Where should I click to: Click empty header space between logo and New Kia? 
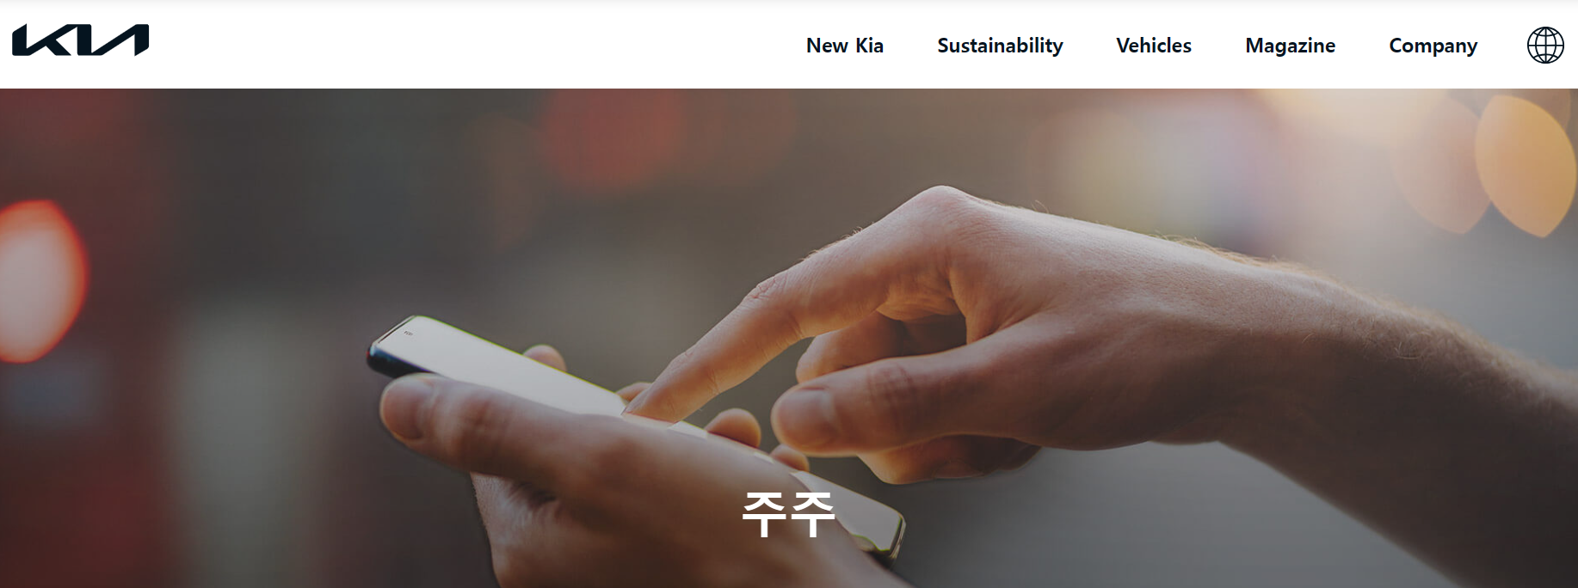(x=473, y=45)
